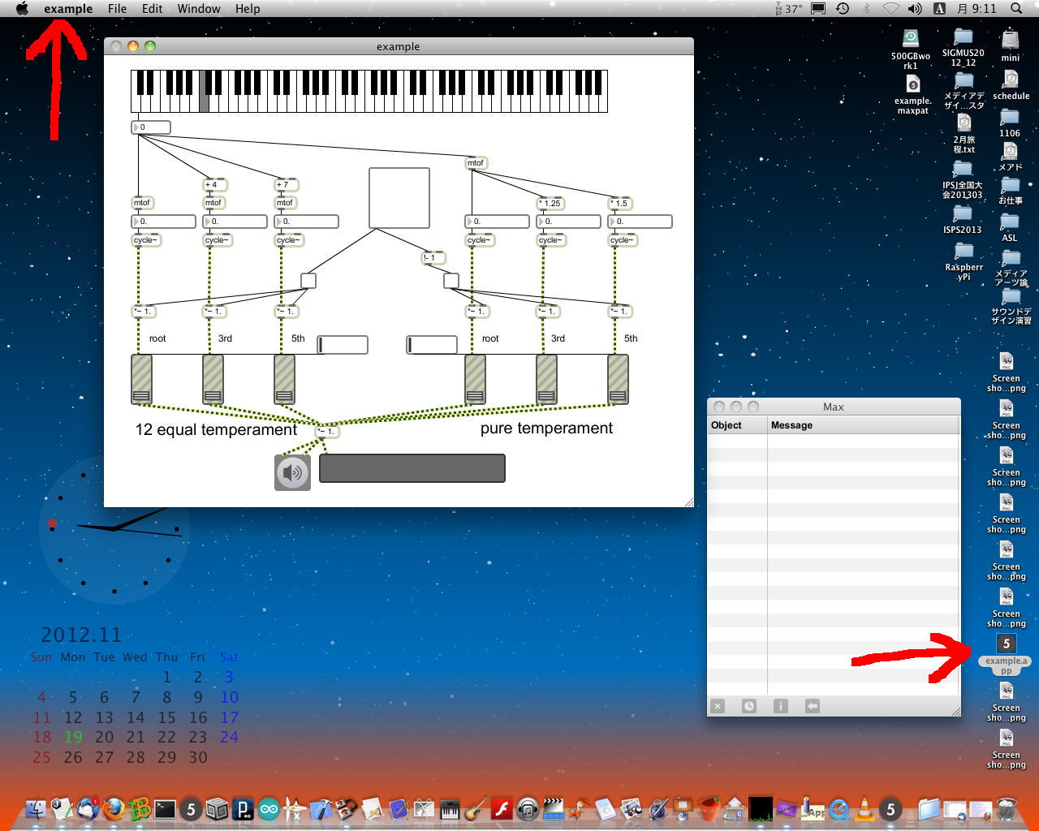Toggle the small box feeding equal temperament multipliers
This screenshot has height=831, width=1039.
pos(308,281)
